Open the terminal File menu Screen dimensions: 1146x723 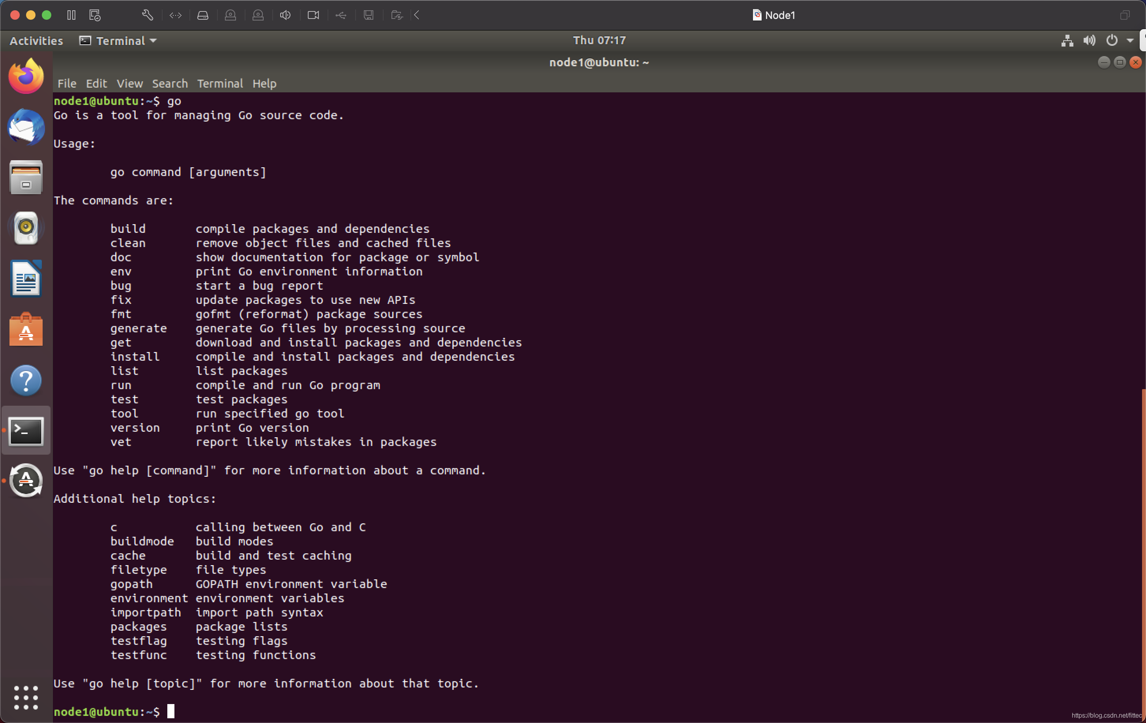click(67, 84)
